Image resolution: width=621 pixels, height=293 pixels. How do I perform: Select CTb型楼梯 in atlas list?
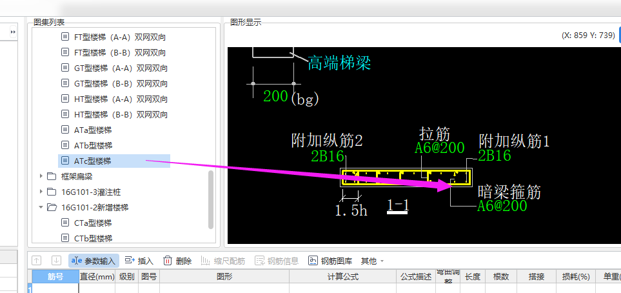click(93, 238)
